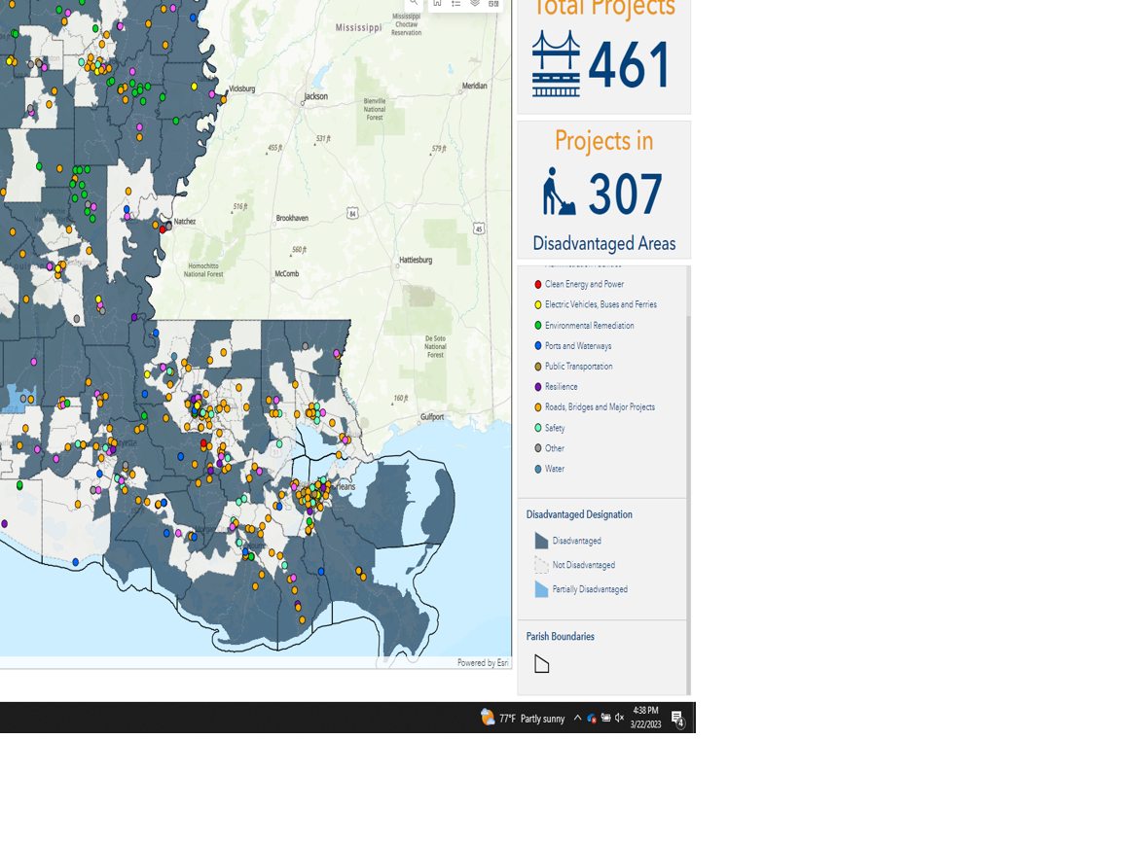Open the Bookmarks tool in the map toolbar
This screenshot has width=1128, height=845.
click(x=437, y=4)
